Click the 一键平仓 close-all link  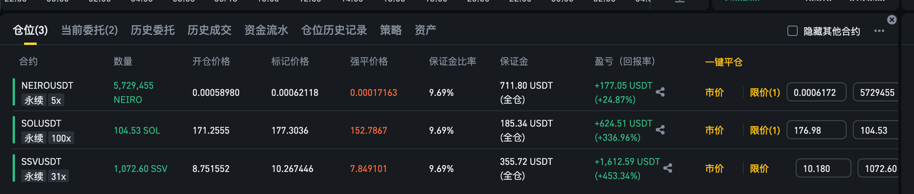coord(724,62)
